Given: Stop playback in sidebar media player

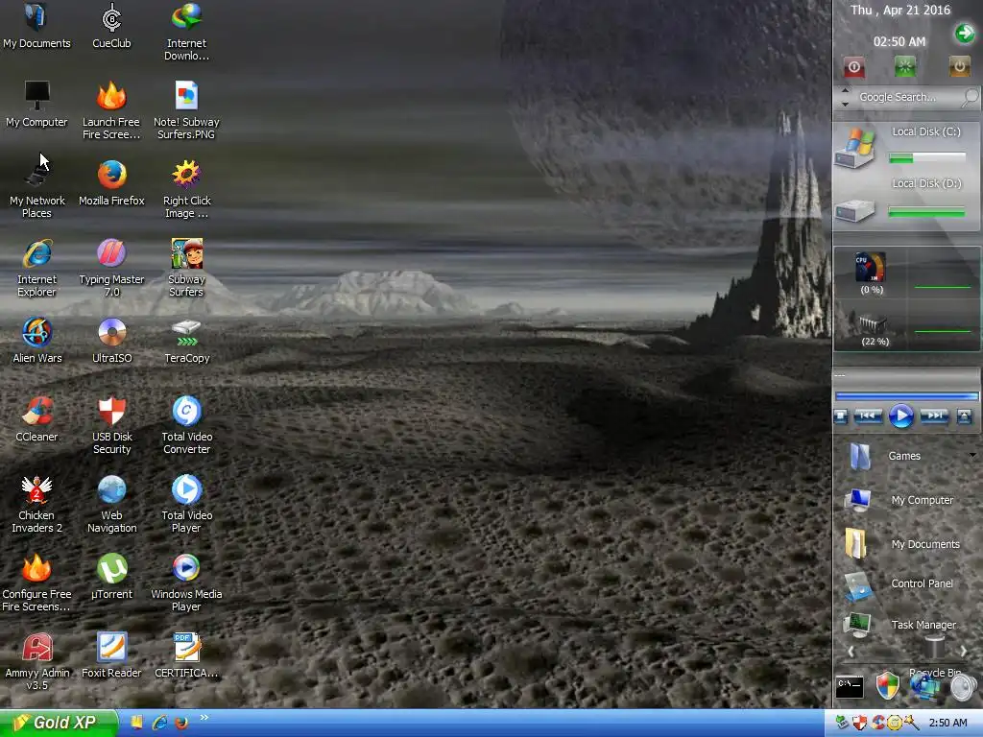Looking at the screenshot, I should point(841,416).
